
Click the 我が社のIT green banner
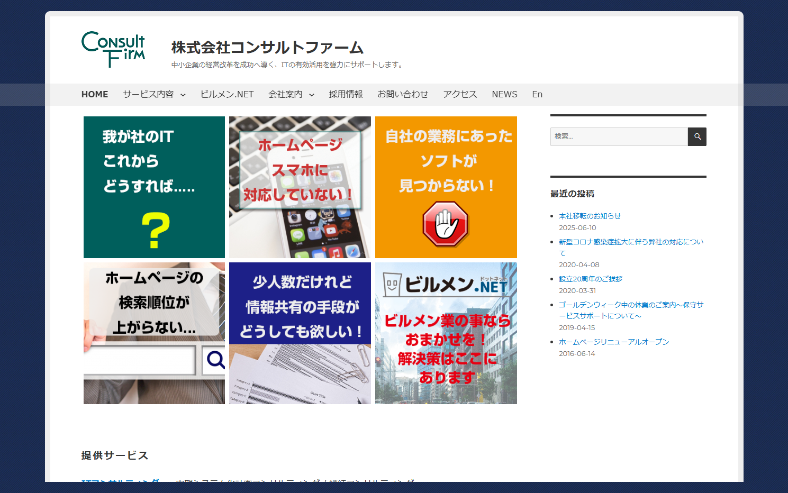point(153,187)
